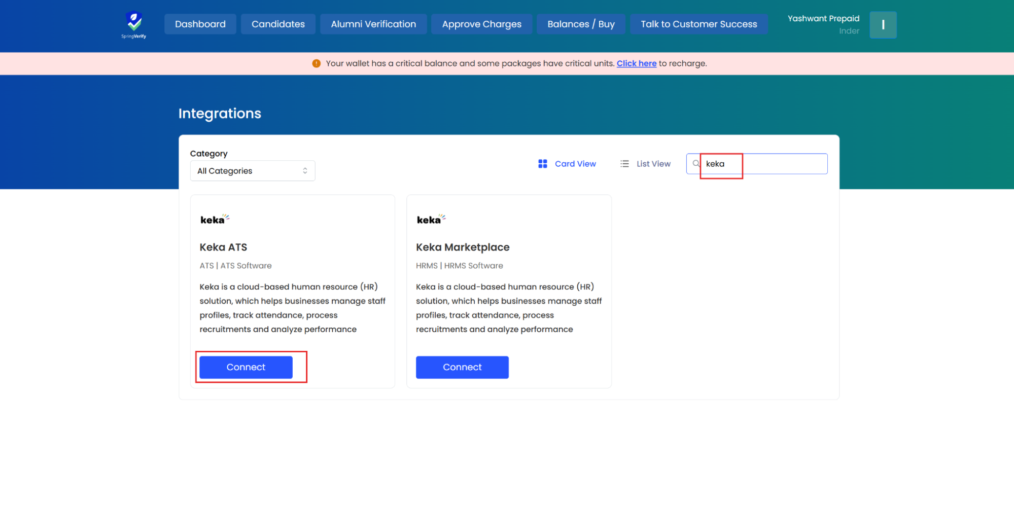Connect the Keka Marketplace integration

tap(462, 367)
